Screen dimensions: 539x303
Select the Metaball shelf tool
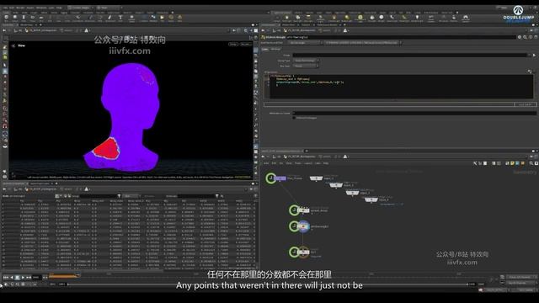[153, 18]
